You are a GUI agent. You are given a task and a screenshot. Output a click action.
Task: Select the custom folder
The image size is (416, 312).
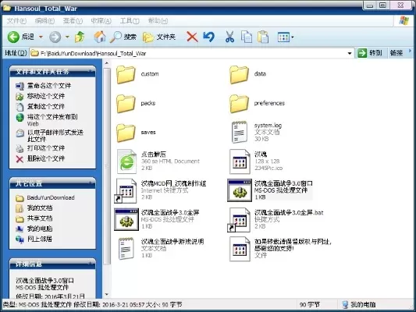137,74
